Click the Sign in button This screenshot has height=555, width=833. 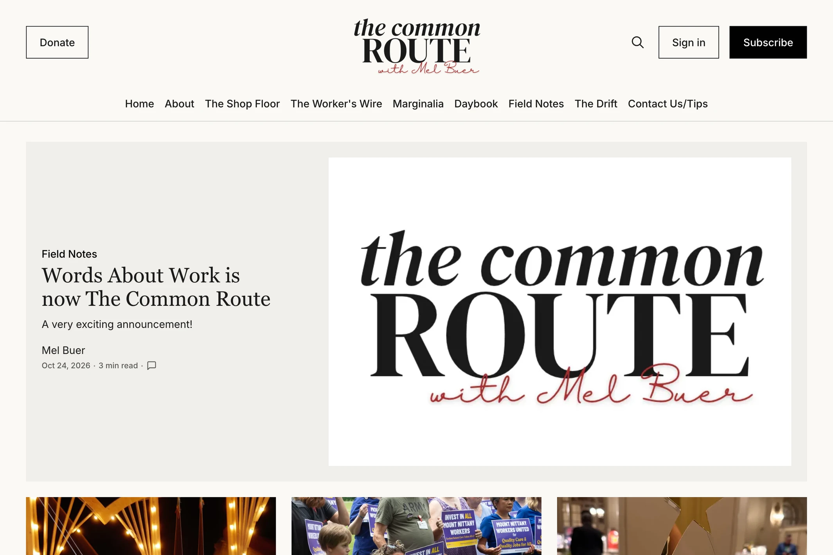(689, 42)
